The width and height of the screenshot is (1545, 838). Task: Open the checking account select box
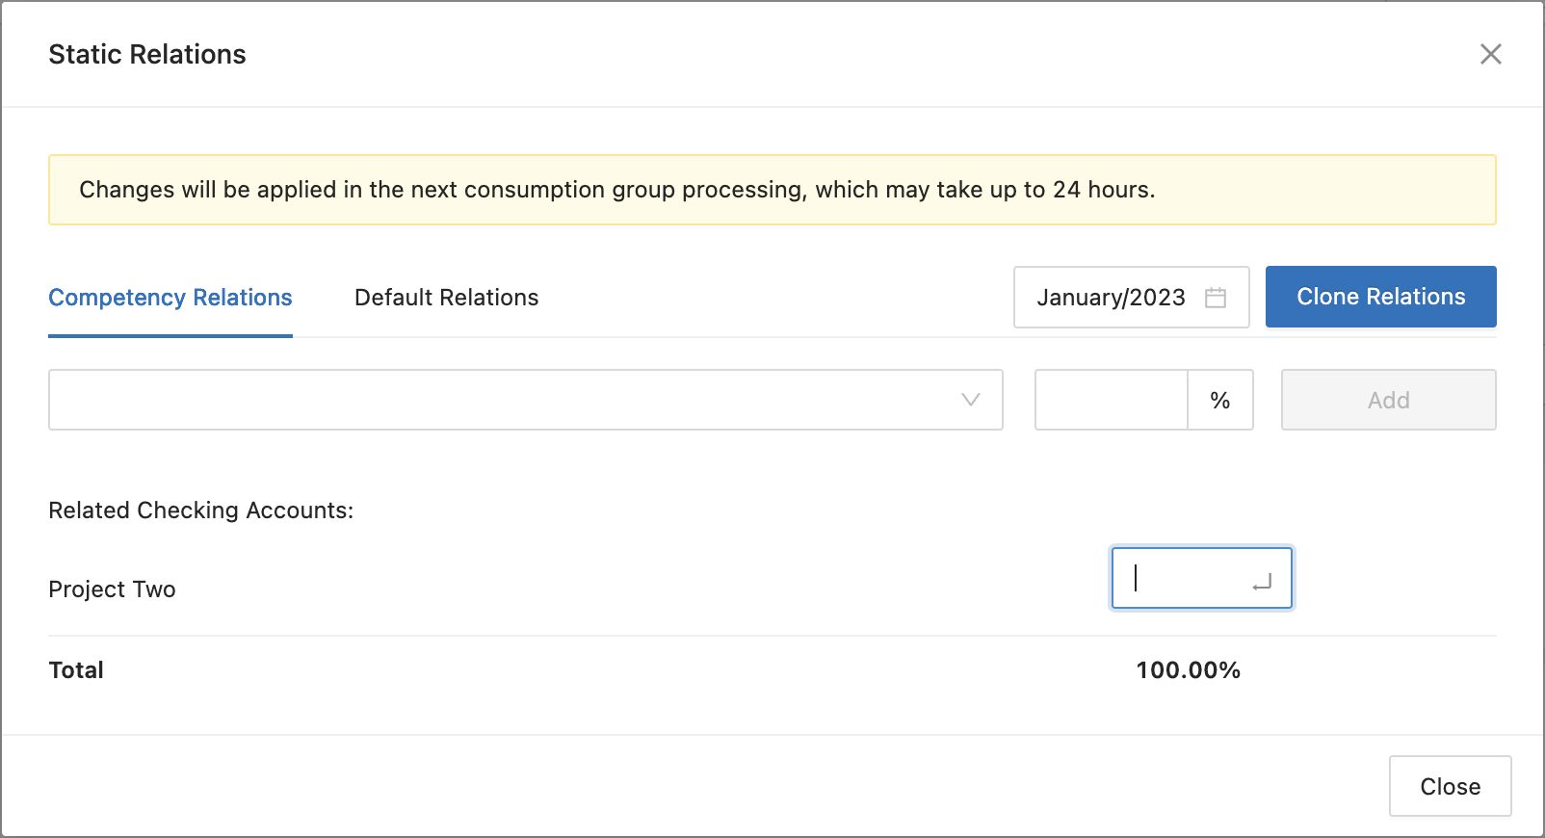[x=511, y=400]
